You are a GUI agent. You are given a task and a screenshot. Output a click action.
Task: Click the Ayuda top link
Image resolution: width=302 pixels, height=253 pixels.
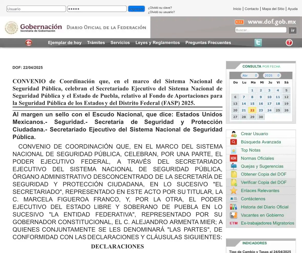click(293, 9)
